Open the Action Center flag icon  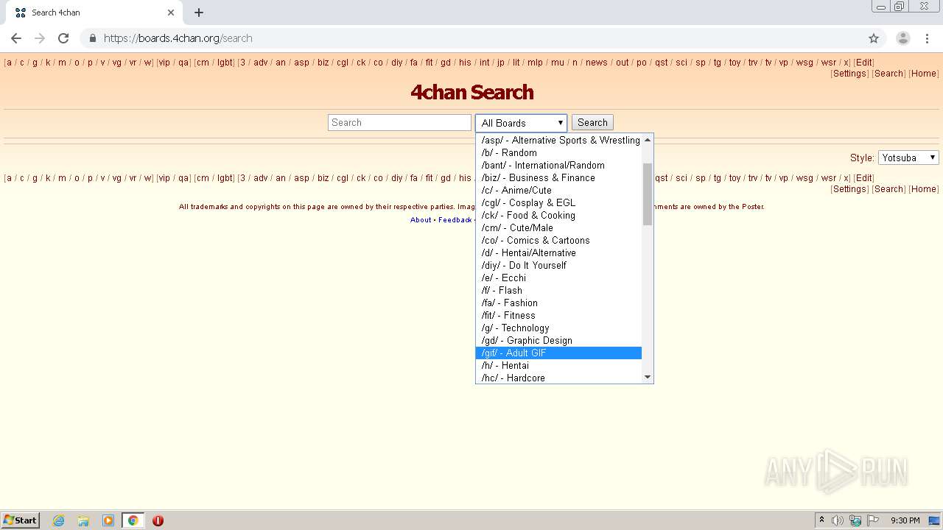coord(873,520)
